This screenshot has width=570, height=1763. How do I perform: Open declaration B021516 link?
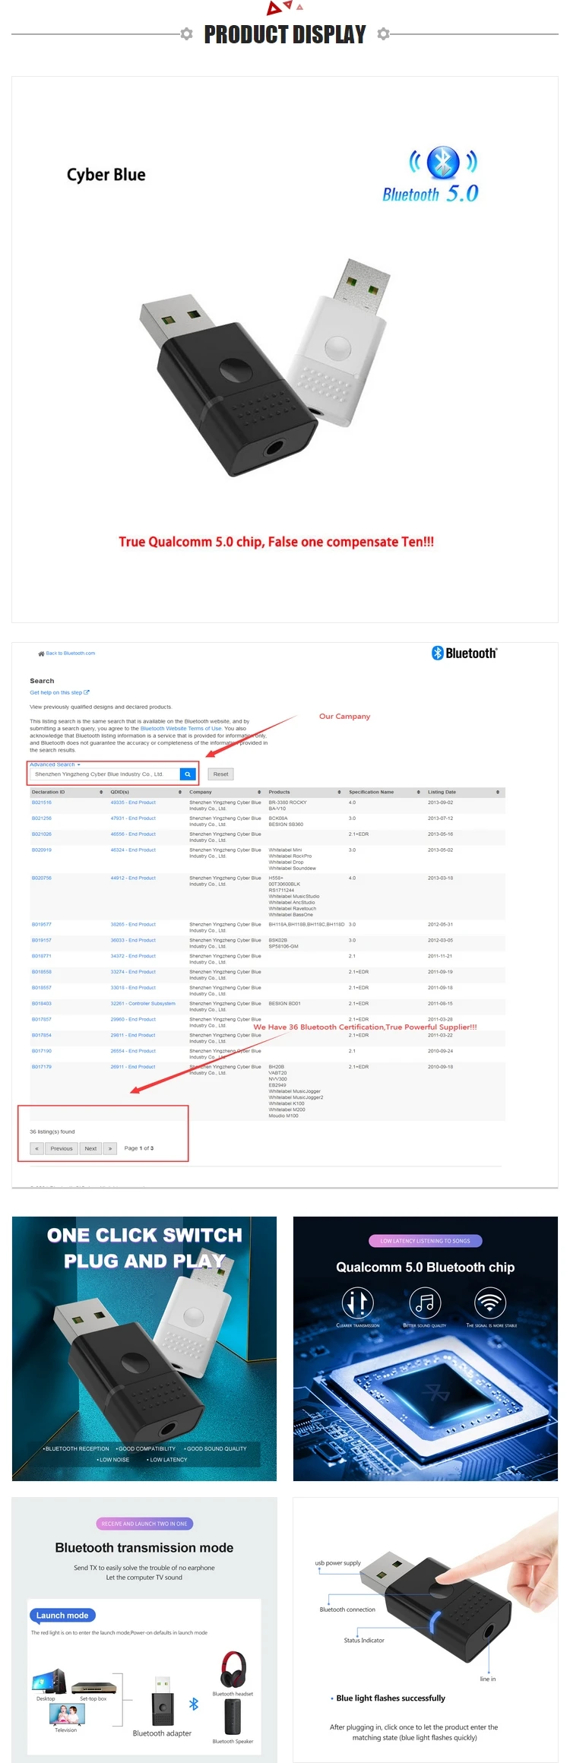tap(42, 802)
